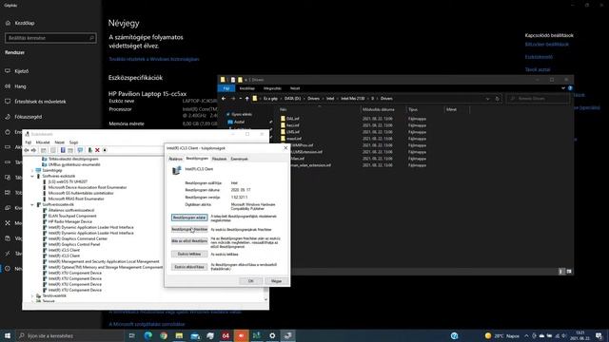Open the Művelet menu in Device Manager
Screen dimensions: 609x342
[43, 142]
